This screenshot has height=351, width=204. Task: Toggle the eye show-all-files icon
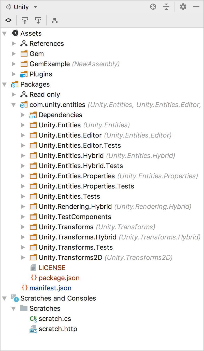(x=8, y=20)
